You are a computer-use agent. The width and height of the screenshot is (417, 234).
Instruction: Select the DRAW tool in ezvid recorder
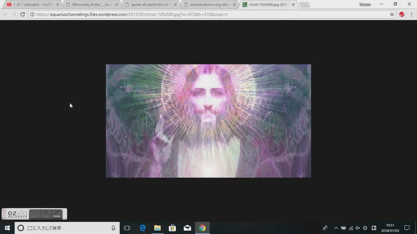pos(57,214)
